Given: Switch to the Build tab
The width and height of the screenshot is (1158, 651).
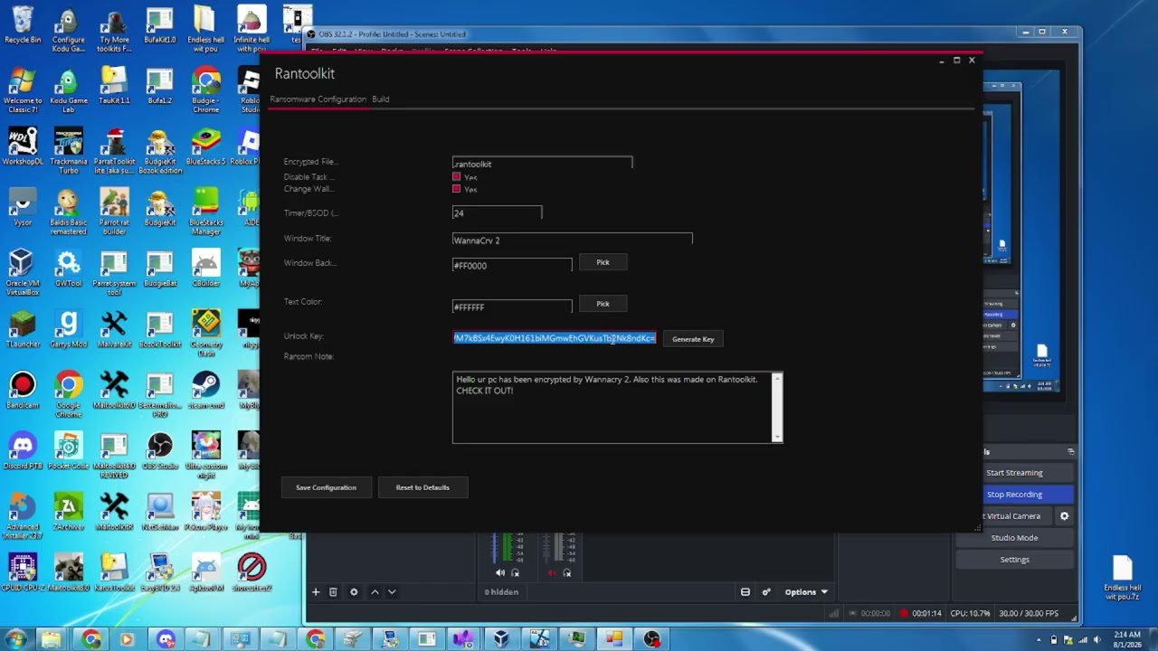Looking at the screenshot, I should 381,99.
